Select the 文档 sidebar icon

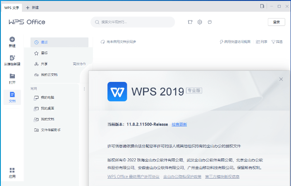tap(12, 95)
